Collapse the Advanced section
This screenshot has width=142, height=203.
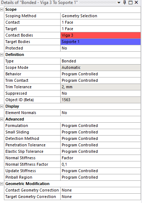click(x=2, y=119)
